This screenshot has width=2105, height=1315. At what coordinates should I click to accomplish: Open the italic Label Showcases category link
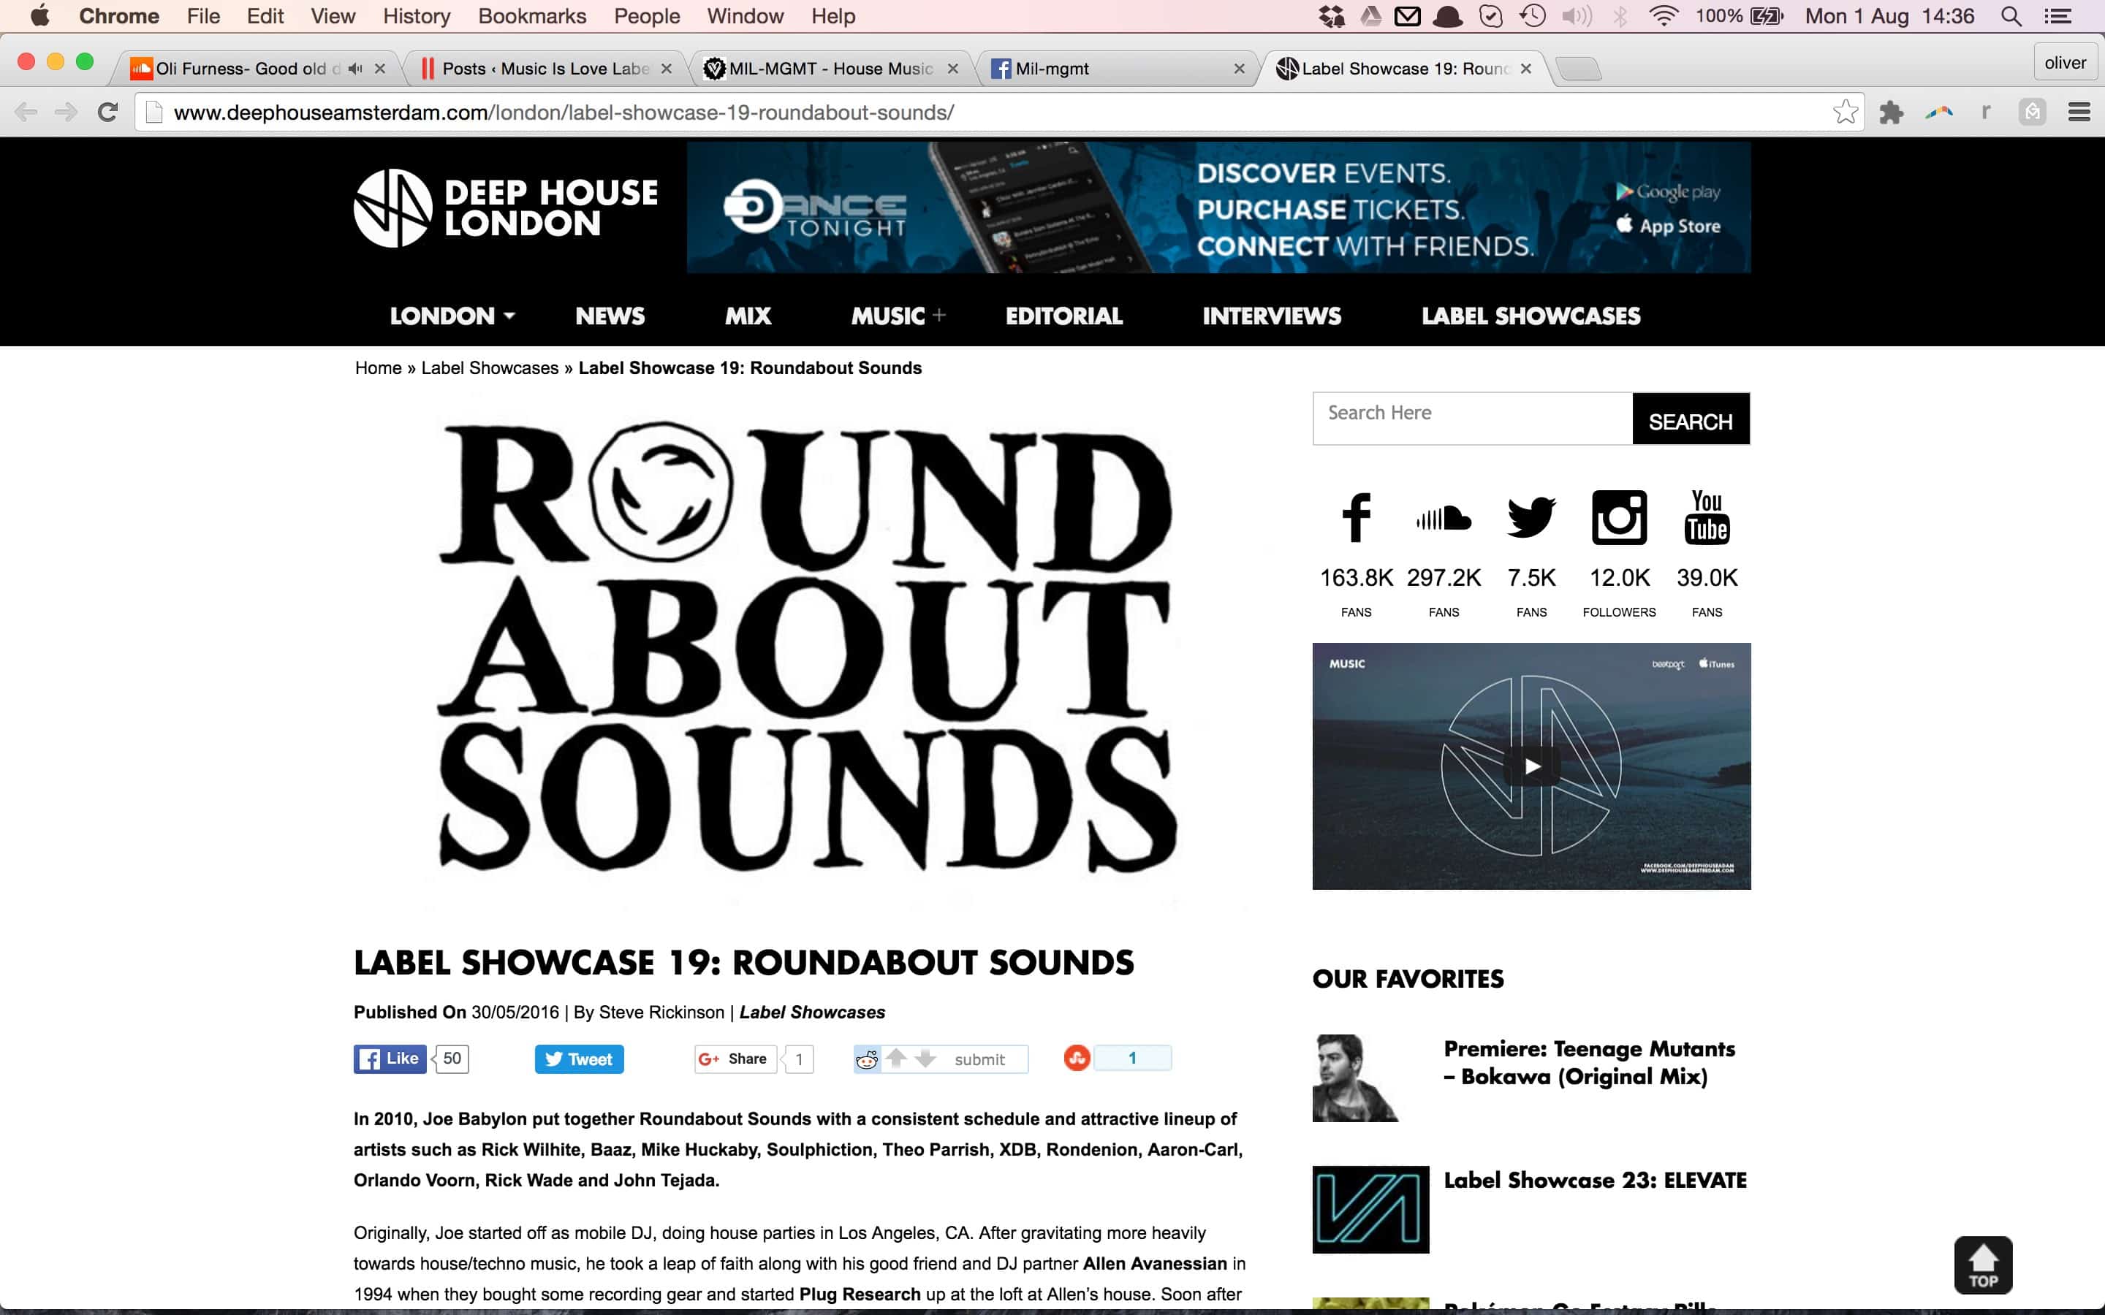813,1013
